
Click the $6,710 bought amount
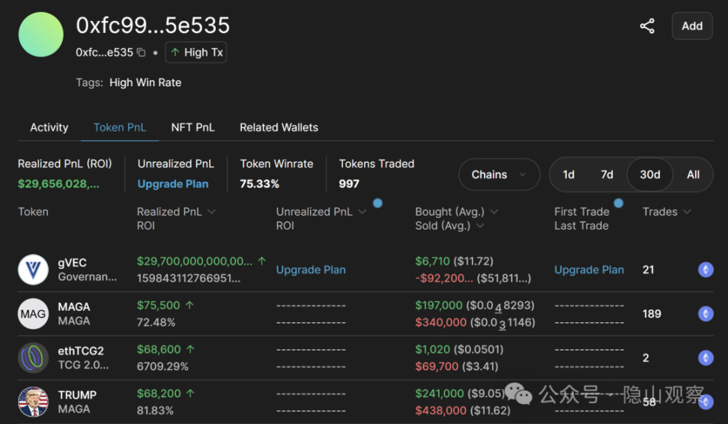click(432, 261)
